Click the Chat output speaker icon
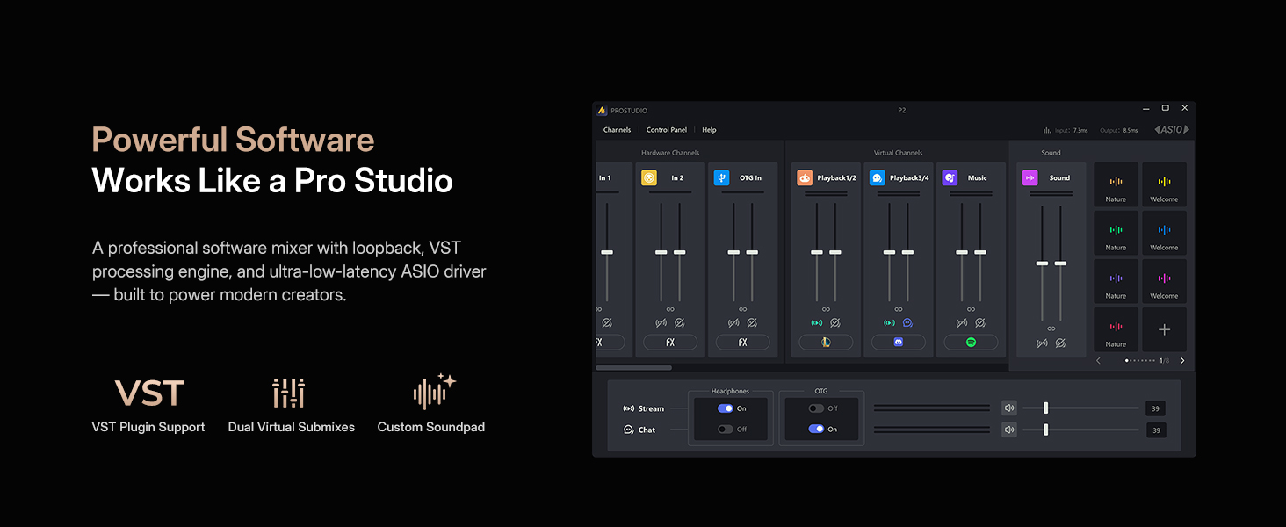 pyautogui.click(x=1009, y=430)
